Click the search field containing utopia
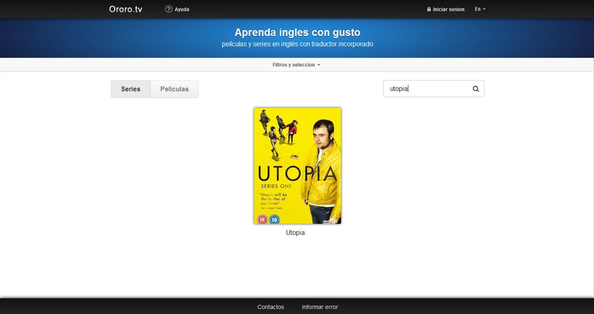Screen dimensions: 594x314 [434, 89]
